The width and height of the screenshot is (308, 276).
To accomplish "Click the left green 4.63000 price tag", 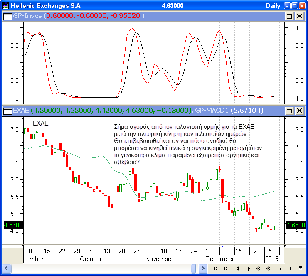I will [x=14, y=225].
